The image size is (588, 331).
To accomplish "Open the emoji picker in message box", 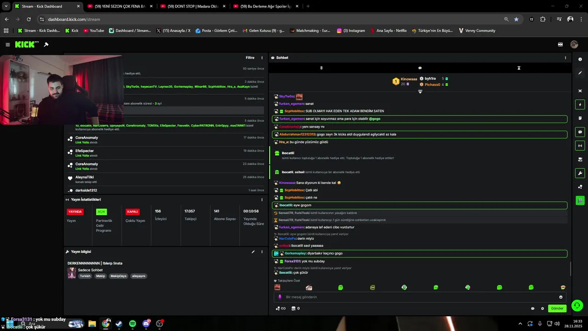I will point(561,297).
